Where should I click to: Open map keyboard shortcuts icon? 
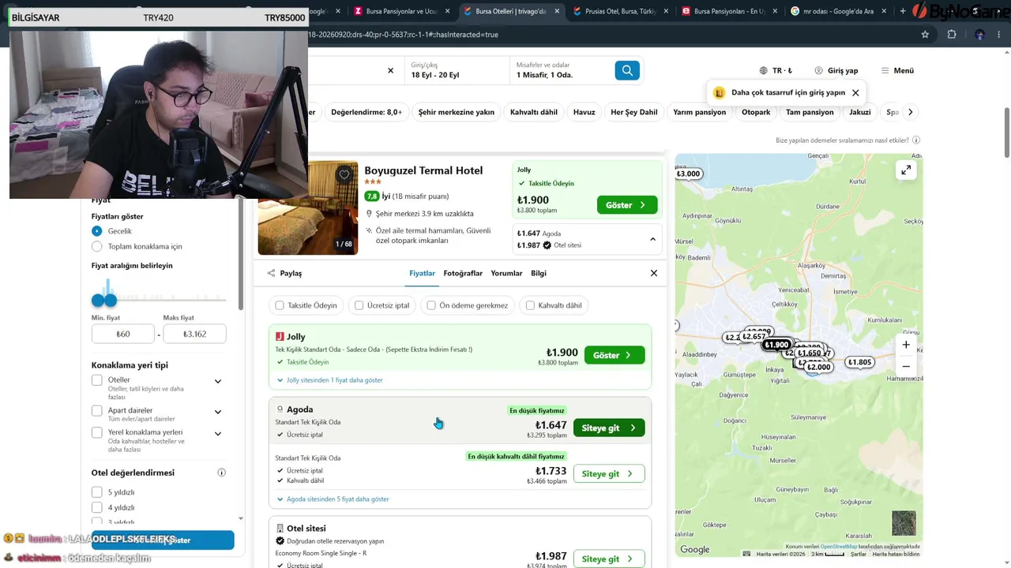(x=746, y=554)
